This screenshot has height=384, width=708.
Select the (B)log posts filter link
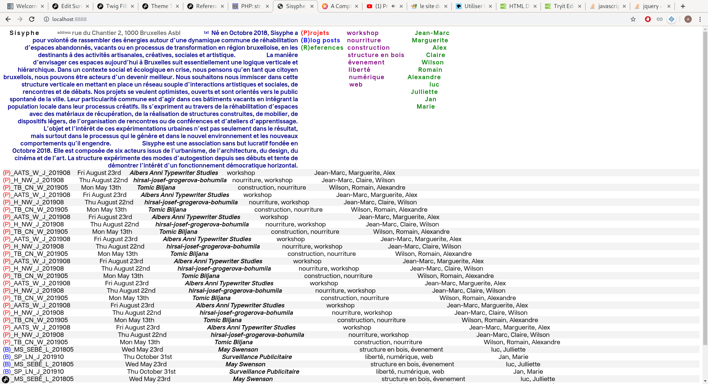[x=320, y=40]
